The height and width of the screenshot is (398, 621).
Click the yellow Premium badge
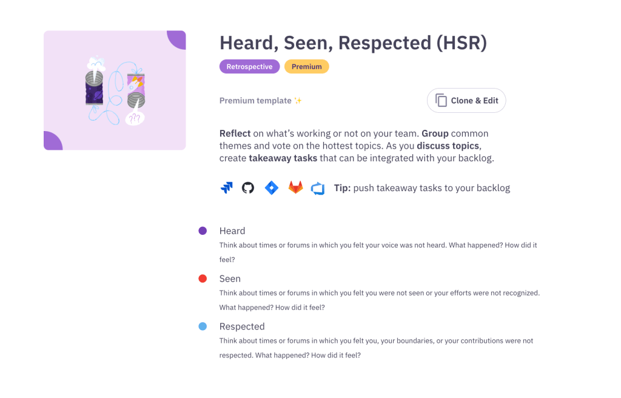[307, 67]
